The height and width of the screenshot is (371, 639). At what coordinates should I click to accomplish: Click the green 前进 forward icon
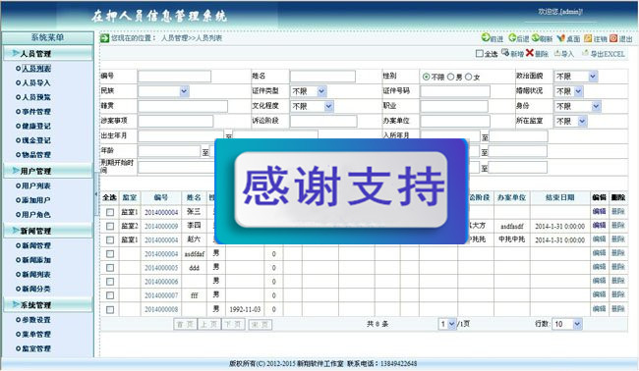click(486, 37)
